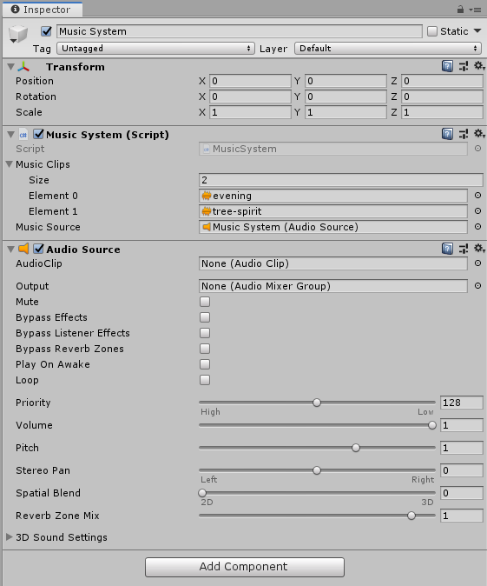Open the Inspector panel options menu
The width and height of the screenshot is (487, 586).
point(476,10)
